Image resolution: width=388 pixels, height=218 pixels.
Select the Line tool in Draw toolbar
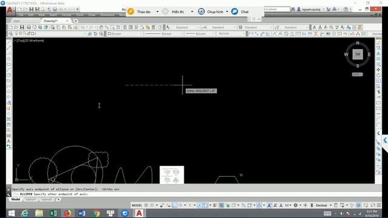(9, 42)
